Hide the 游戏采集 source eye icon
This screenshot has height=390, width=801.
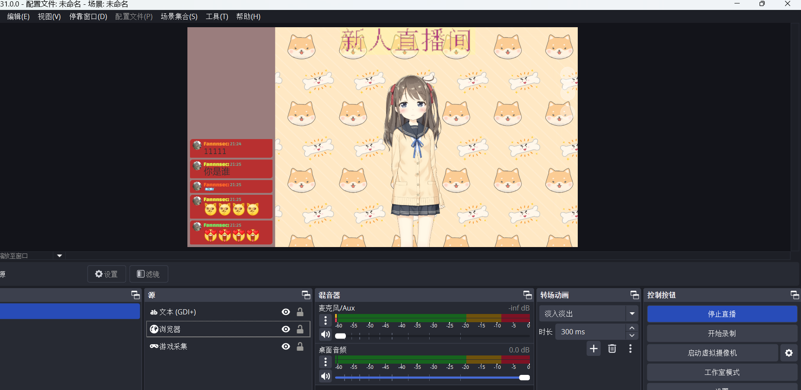286,346
